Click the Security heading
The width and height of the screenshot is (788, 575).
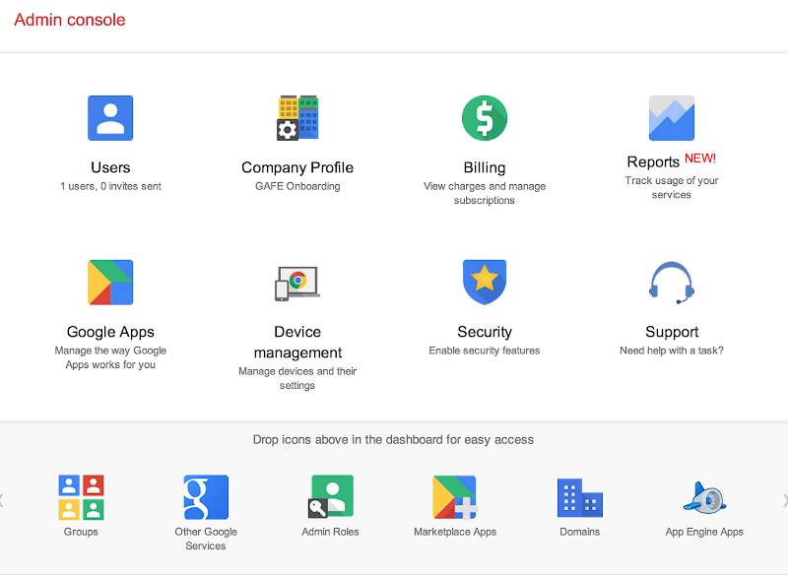pos(485,332)
